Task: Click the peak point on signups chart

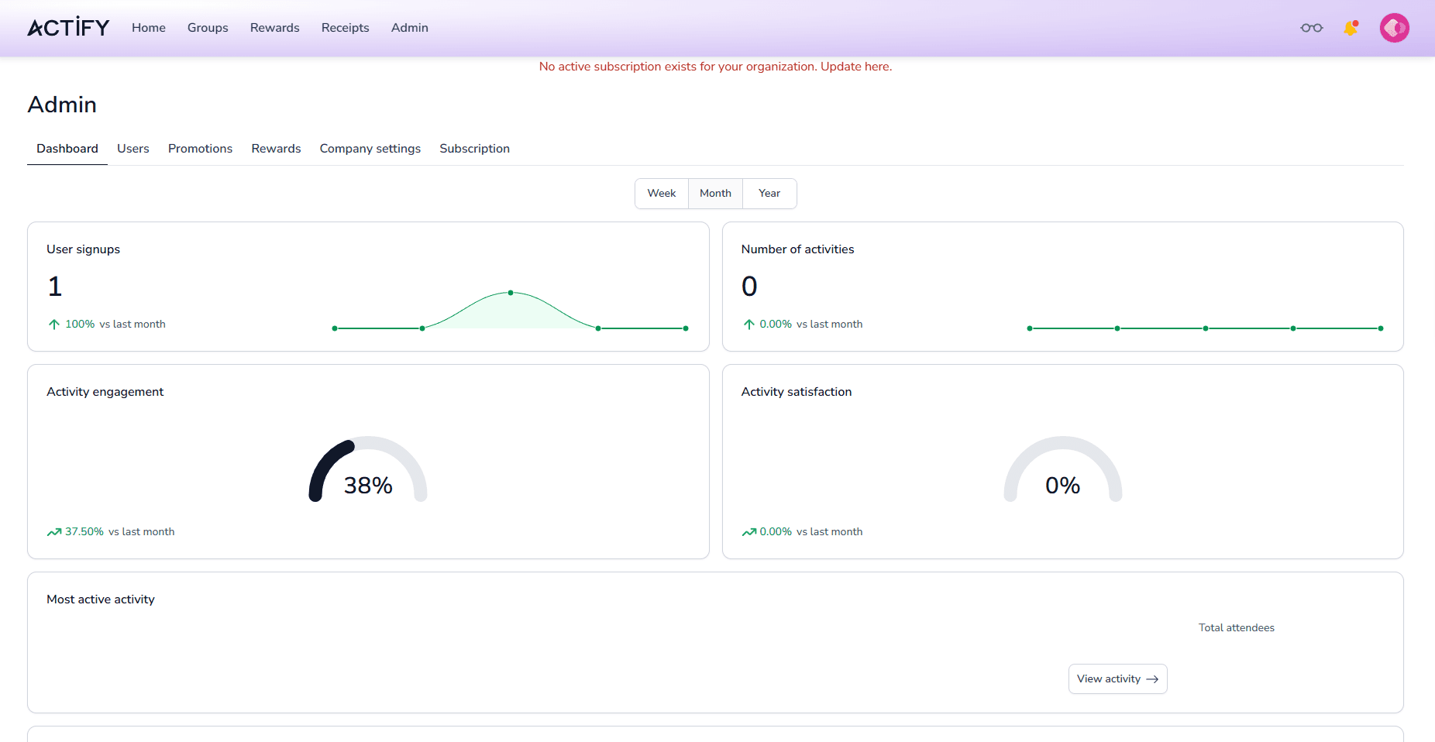Action: click(511, 293)
